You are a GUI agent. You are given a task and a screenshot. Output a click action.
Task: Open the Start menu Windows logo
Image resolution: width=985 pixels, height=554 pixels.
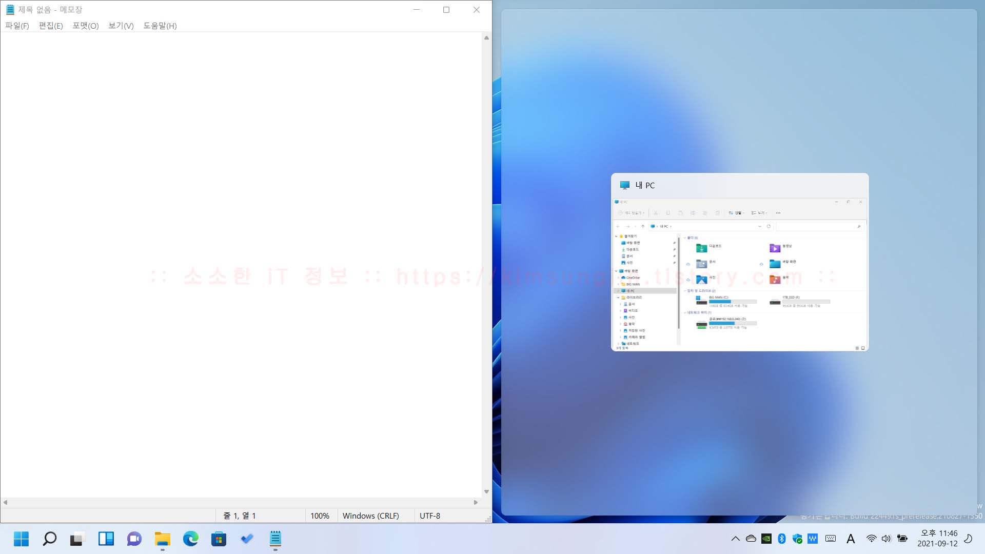coord(21,539)
